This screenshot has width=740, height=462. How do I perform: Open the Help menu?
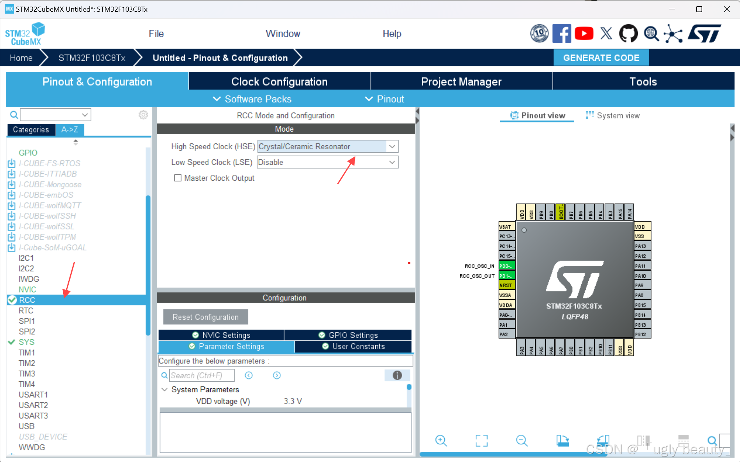[392, 34]
